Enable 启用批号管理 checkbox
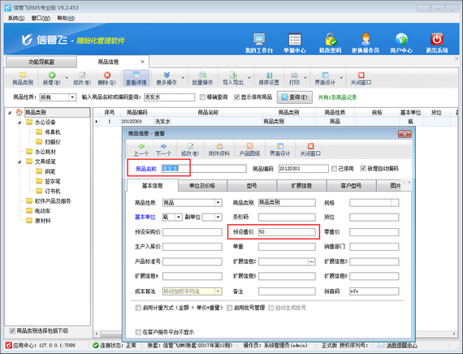 coord(229,308)
